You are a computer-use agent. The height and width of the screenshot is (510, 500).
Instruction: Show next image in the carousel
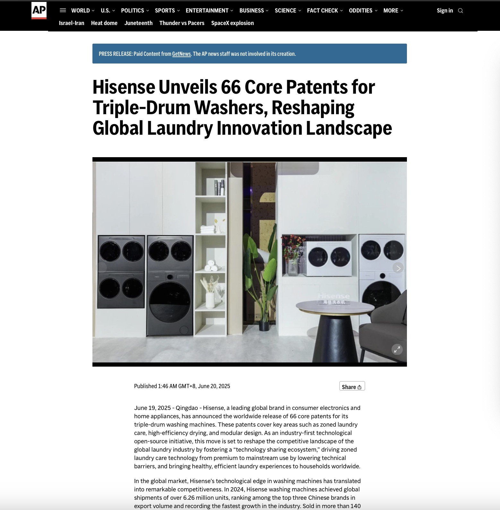pos(398,268)
